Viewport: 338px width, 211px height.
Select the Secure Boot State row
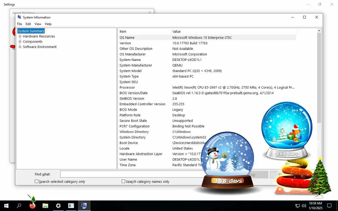pos(207,121)
